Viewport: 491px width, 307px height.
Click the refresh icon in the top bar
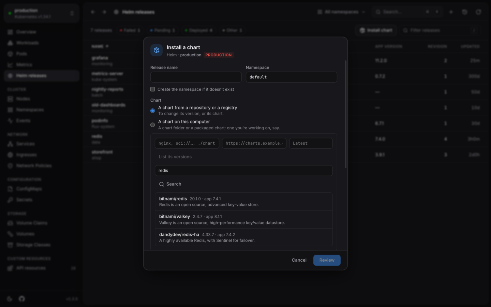click(478, 12)
